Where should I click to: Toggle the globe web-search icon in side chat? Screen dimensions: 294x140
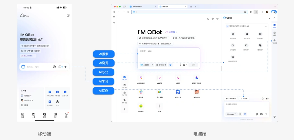coord(245,114)
